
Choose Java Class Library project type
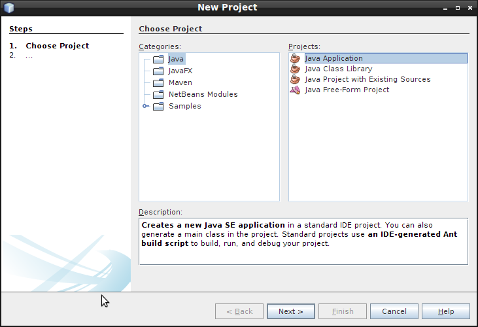coord(338,69)
